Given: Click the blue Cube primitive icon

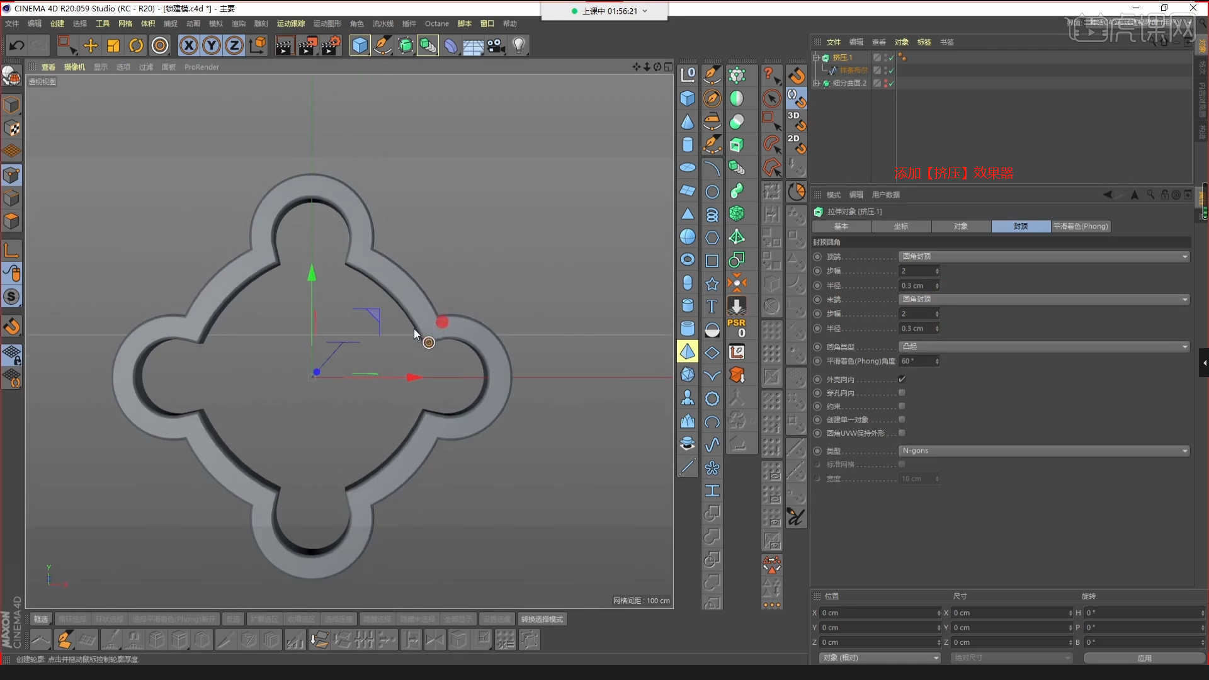Looking at the screenshot, I should 360,45.
